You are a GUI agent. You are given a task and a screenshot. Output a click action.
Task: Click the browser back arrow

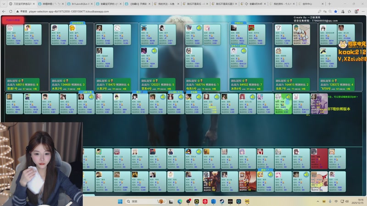(4, 11)
